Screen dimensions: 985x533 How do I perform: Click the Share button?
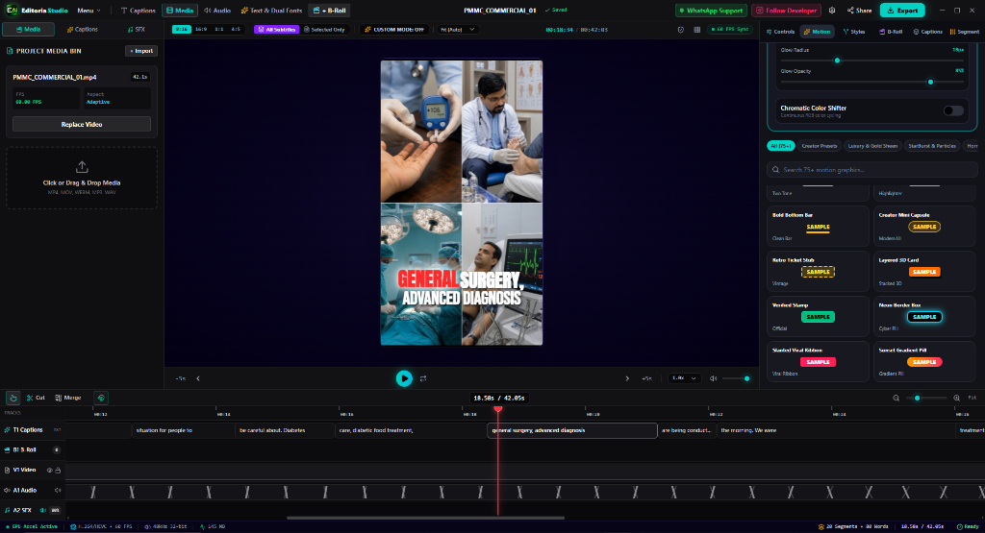coord(859,10)
